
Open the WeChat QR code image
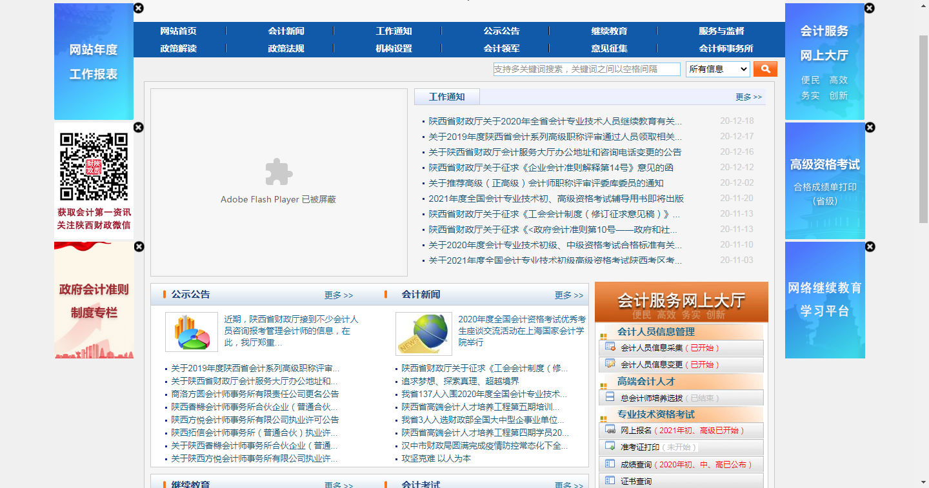pyautogui.click(x=94, y=167)
